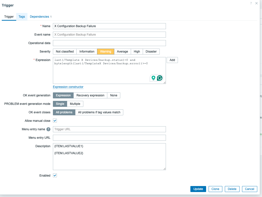Set severity to Average
The width and height of the screenshot is (262, 197).
pyautogui.click(x=123, y=52)
